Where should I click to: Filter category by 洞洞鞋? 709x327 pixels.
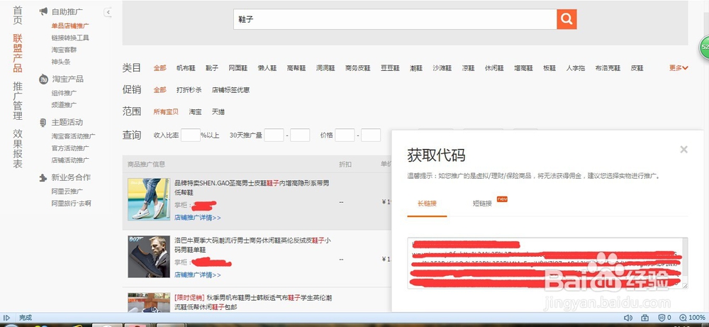click(325, 68)
